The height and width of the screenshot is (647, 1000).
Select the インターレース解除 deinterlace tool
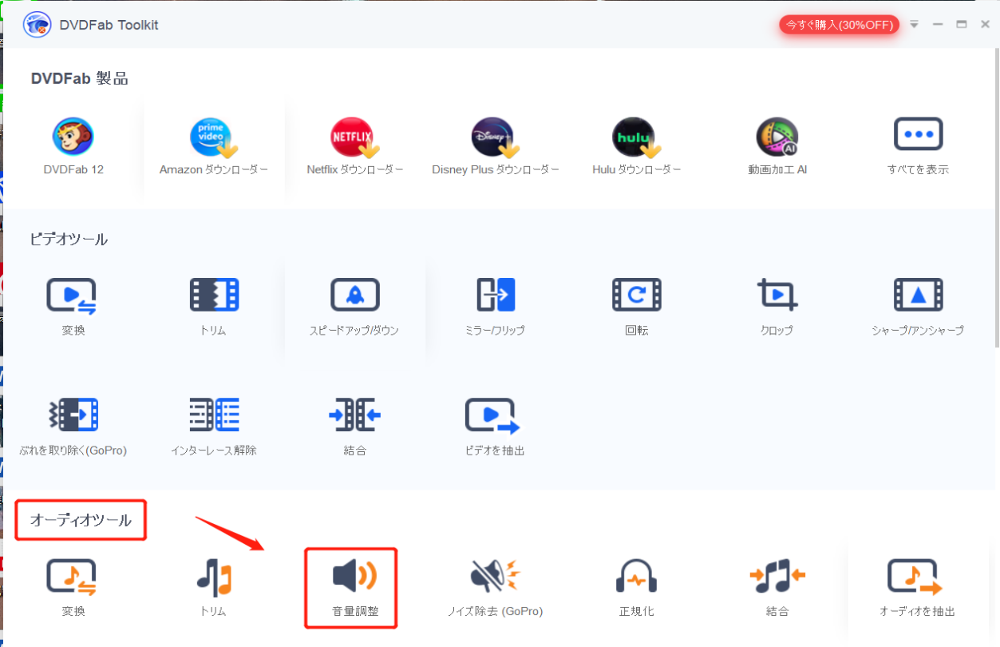213,416
